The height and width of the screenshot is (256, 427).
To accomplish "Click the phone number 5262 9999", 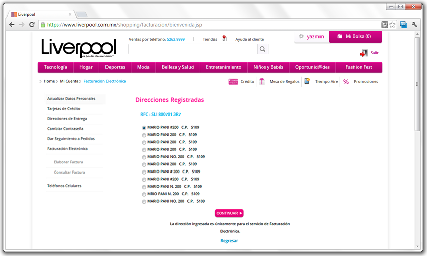I will [176, 39].
